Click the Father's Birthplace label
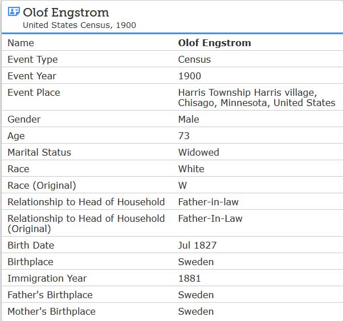The width and height of the screenshot is (343, 321). 50,295
